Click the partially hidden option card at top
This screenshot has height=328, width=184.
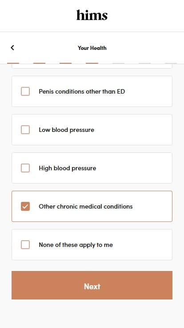(92, 66)
